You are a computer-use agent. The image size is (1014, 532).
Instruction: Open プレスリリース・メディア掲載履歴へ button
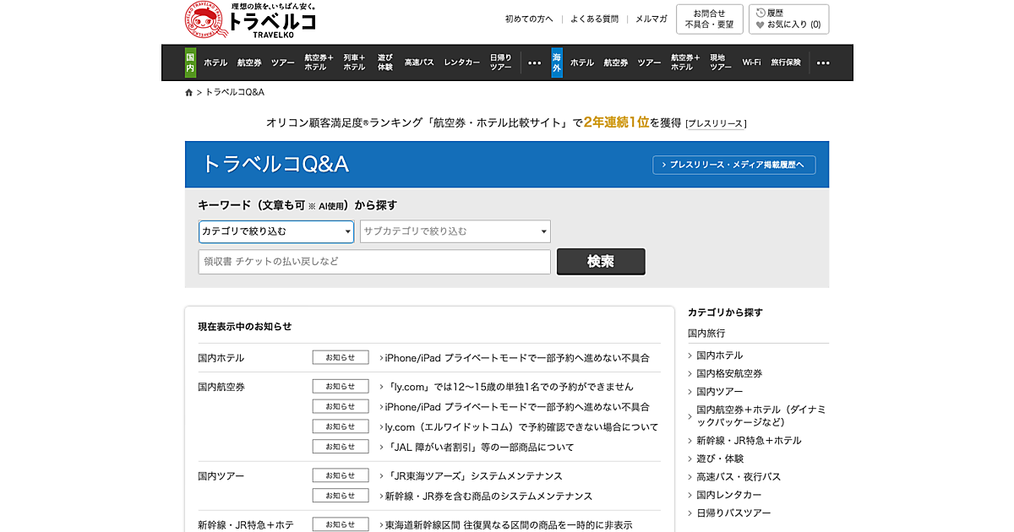[733, 165]
